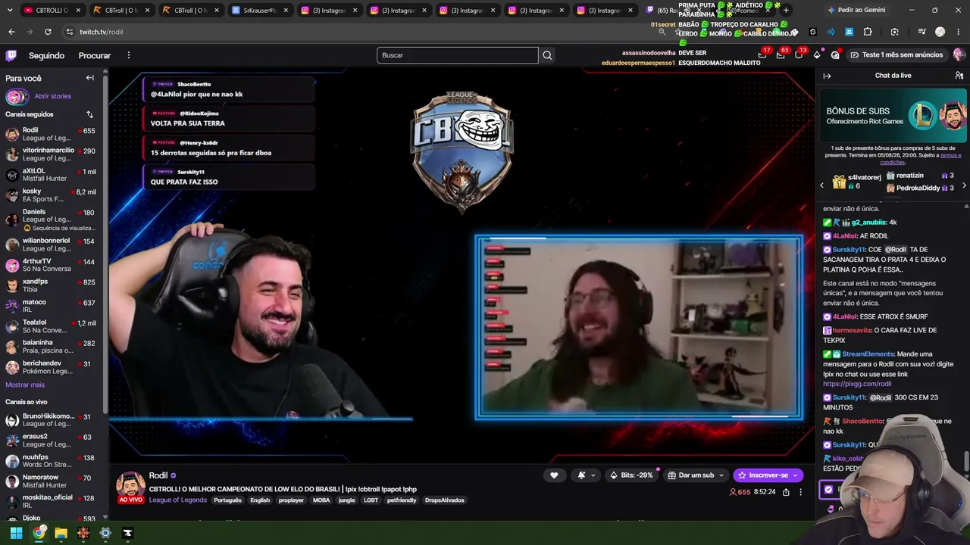Viewport: 970px width, 545px height.
Task: Open Prime loot showing 17 badge
Action: [x=763, y=54]
